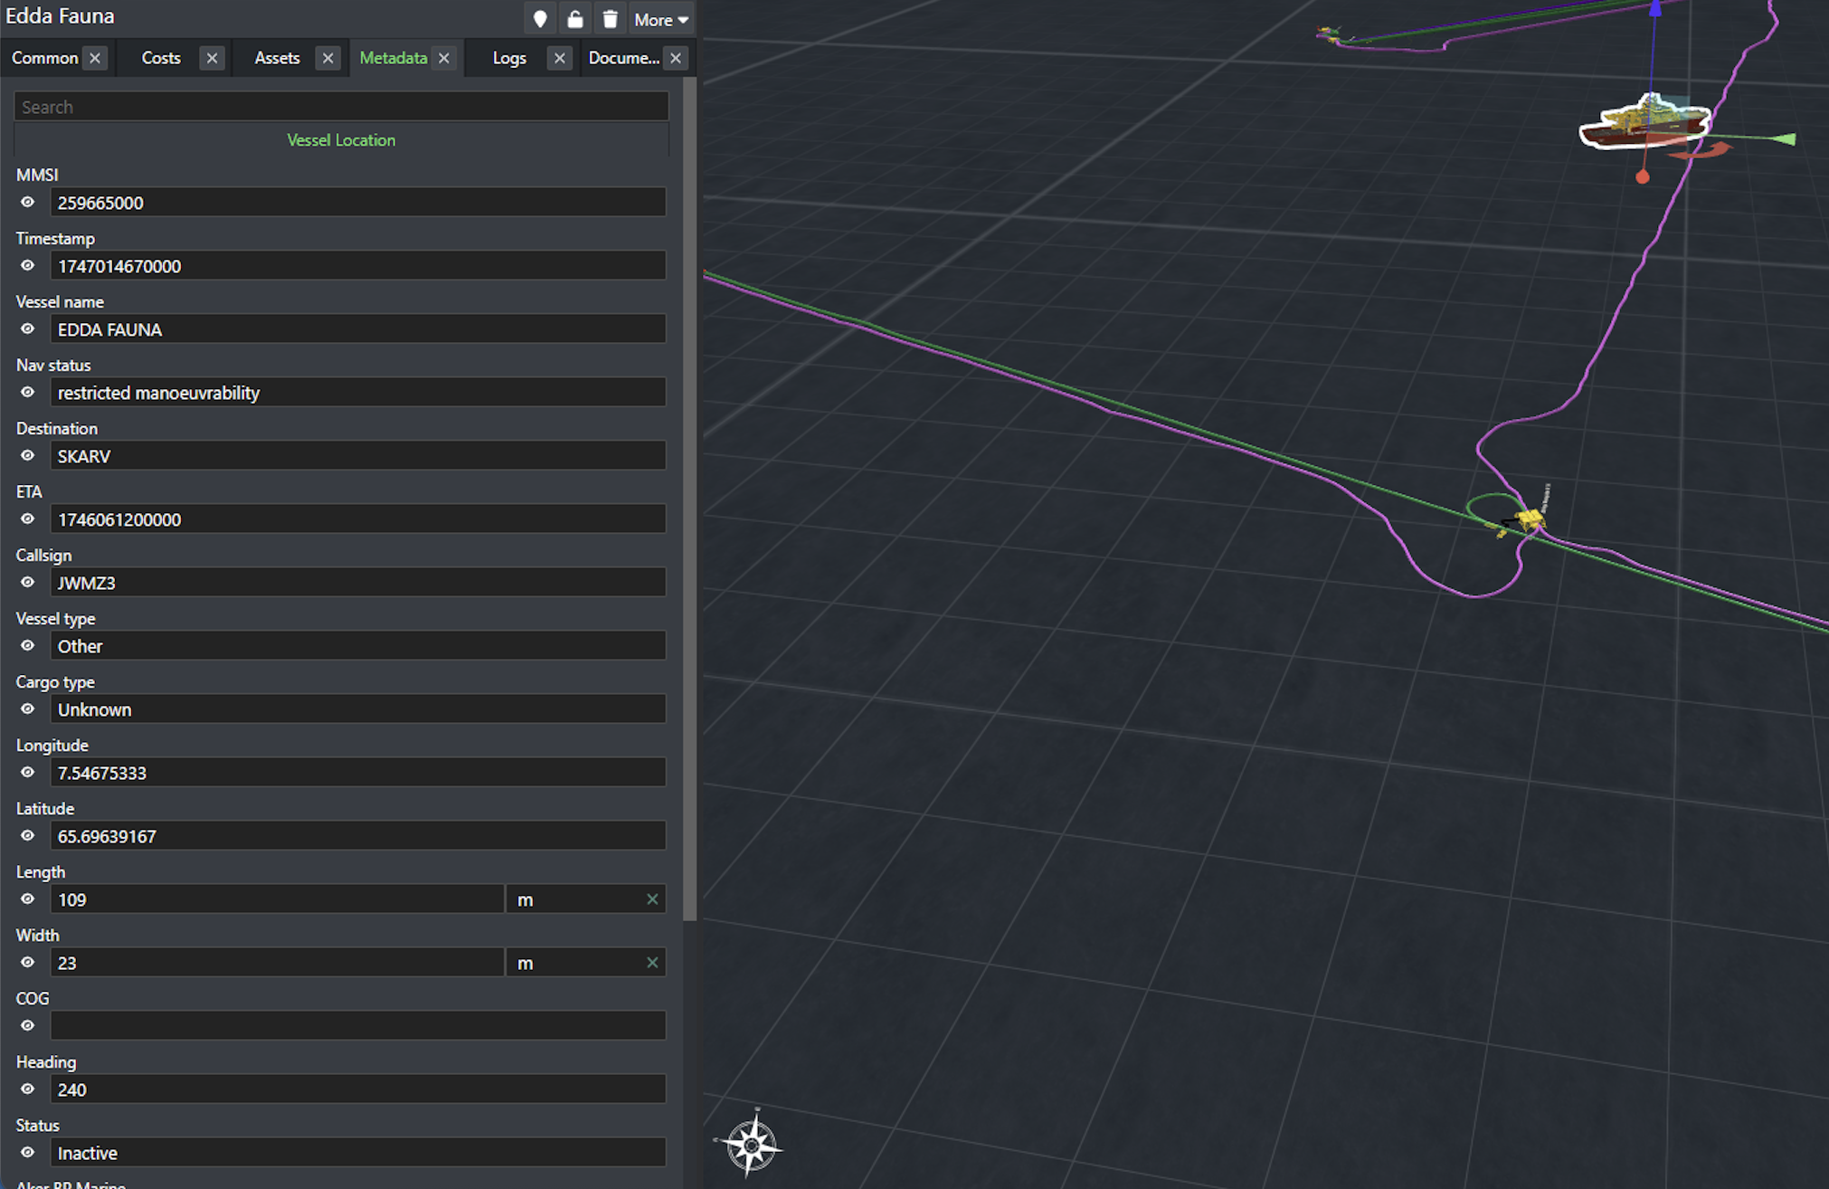Click the MMSI value field 259665000

[358, 203]
